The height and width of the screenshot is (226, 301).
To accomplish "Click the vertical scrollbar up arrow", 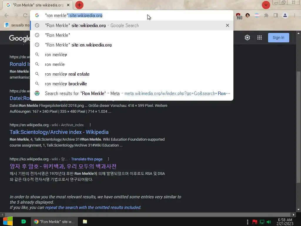I will coord(298,33).
